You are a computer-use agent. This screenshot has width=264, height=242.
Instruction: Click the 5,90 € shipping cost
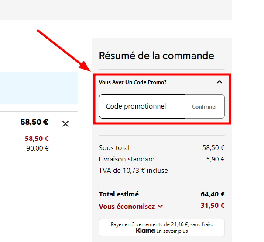pos(215,159)
